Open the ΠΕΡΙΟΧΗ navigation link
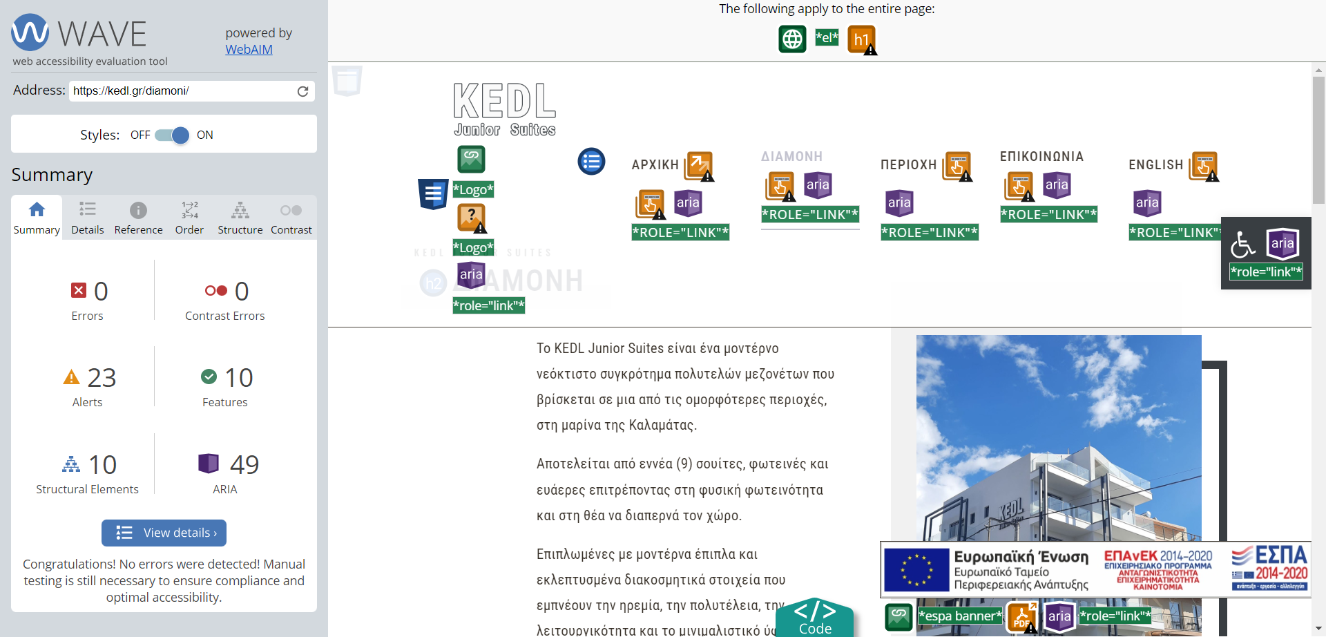Image resolution: width=1326 pixels, height=637 pixels. (909, 165)
